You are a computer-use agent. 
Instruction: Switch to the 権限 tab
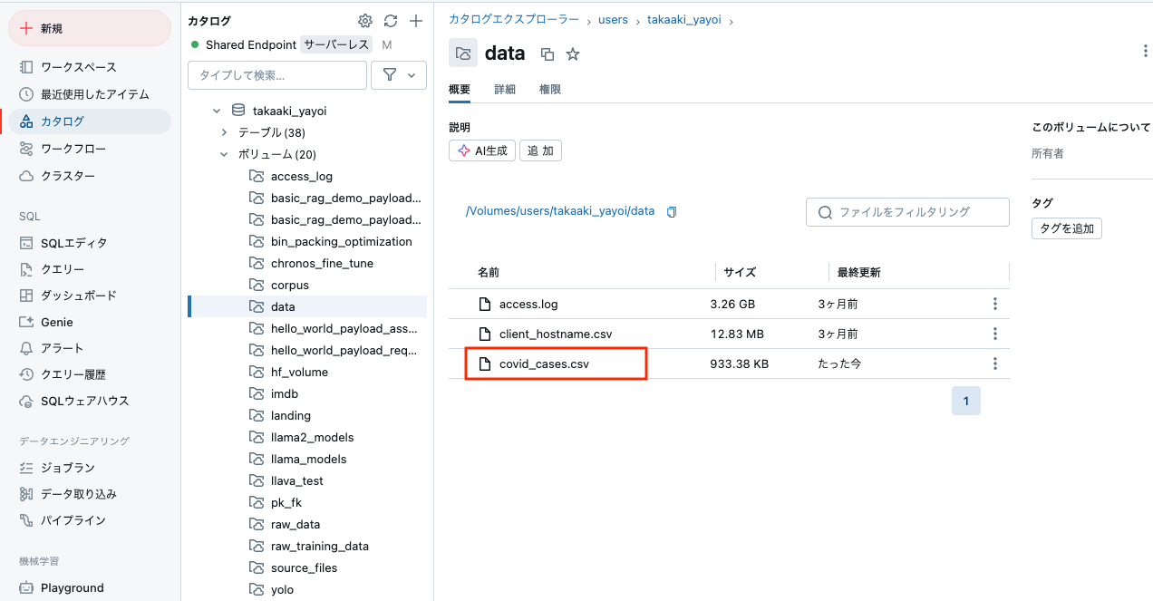(548, 90)
